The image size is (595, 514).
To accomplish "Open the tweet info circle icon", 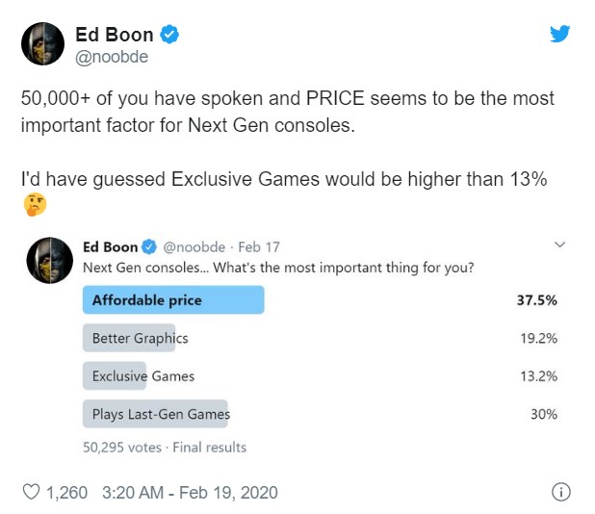I will (561, 492).
